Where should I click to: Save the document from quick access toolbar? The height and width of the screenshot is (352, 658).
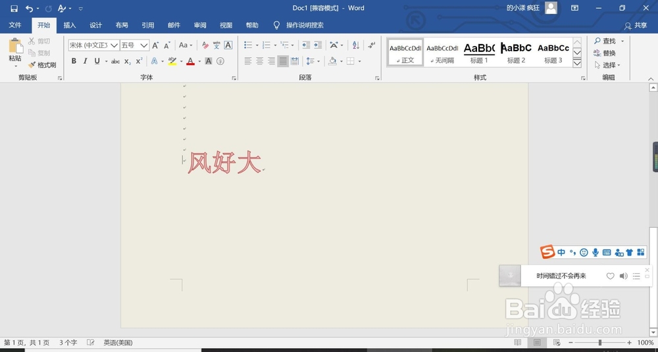coord(14,9)
